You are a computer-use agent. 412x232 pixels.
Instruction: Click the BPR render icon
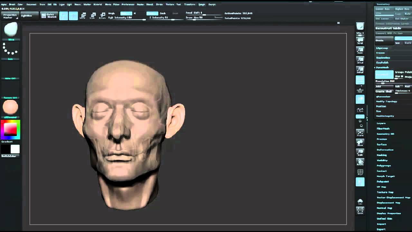click(x=360, y=27)
